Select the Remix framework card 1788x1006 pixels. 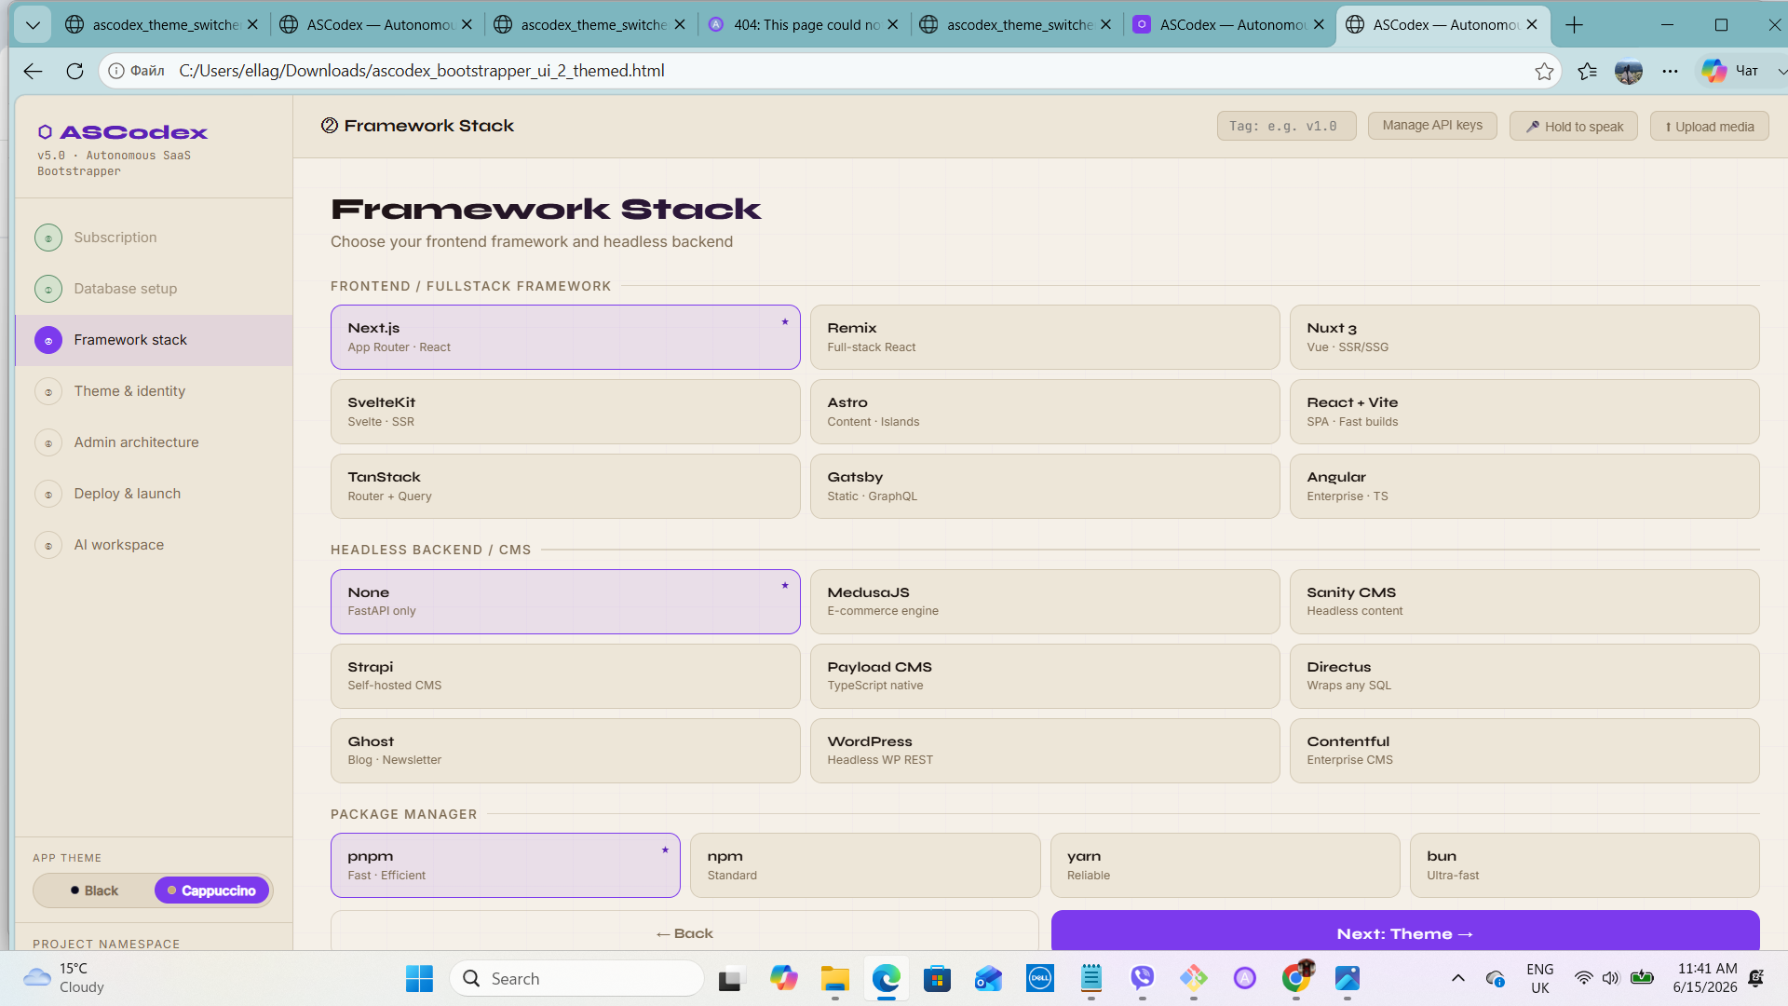1045,337
